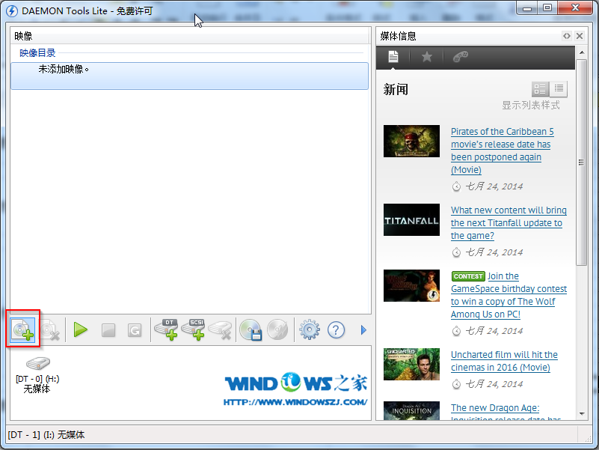
Task: Click the media info panel vertical scrollbar
Action: [582, 162]
